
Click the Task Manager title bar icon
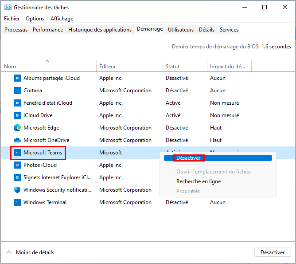coord(8,8)
